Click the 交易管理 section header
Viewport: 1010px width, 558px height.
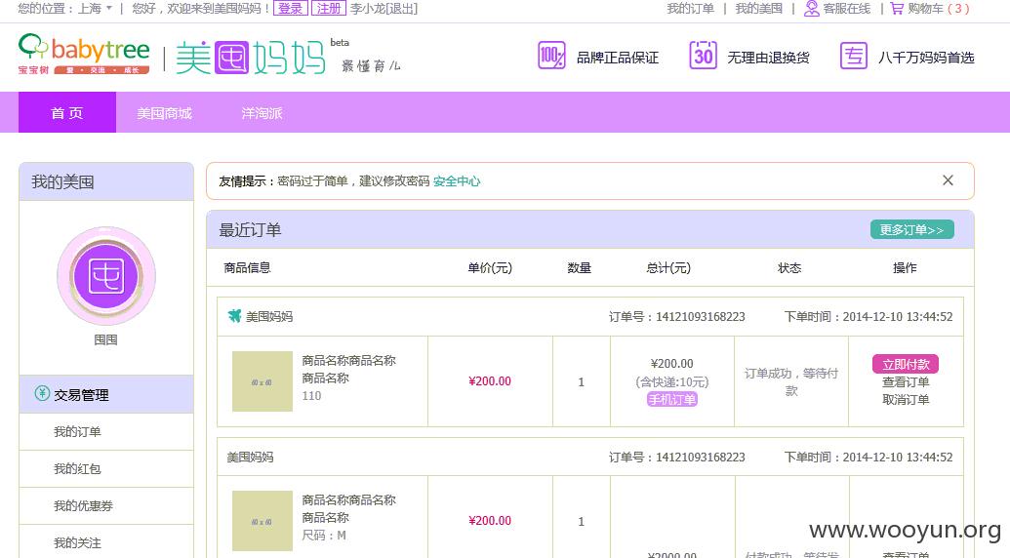point(106,394)
